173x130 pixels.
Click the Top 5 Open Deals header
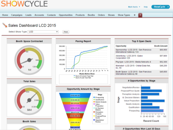pos(142,41)
